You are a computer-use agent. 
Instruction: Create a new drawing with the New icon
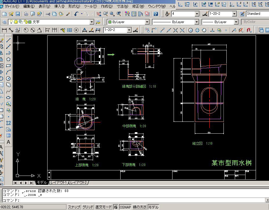click(x=4, y=14)
